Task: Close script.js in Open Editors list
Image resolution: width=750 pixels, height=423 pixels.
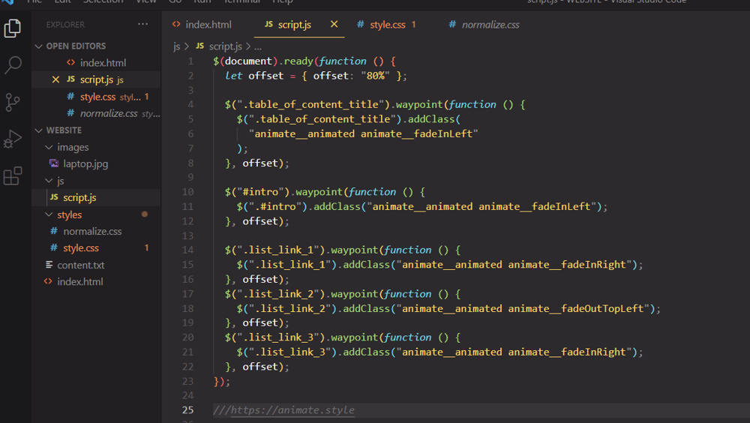Action: [x=55, y=79]
